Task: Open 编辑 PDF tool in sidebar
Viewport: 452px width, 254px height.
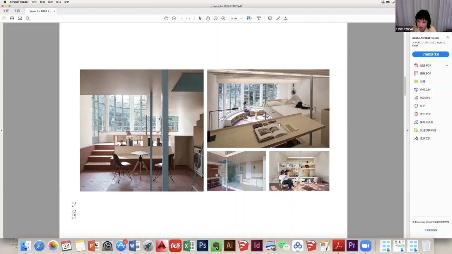Action: click(425, 73)
